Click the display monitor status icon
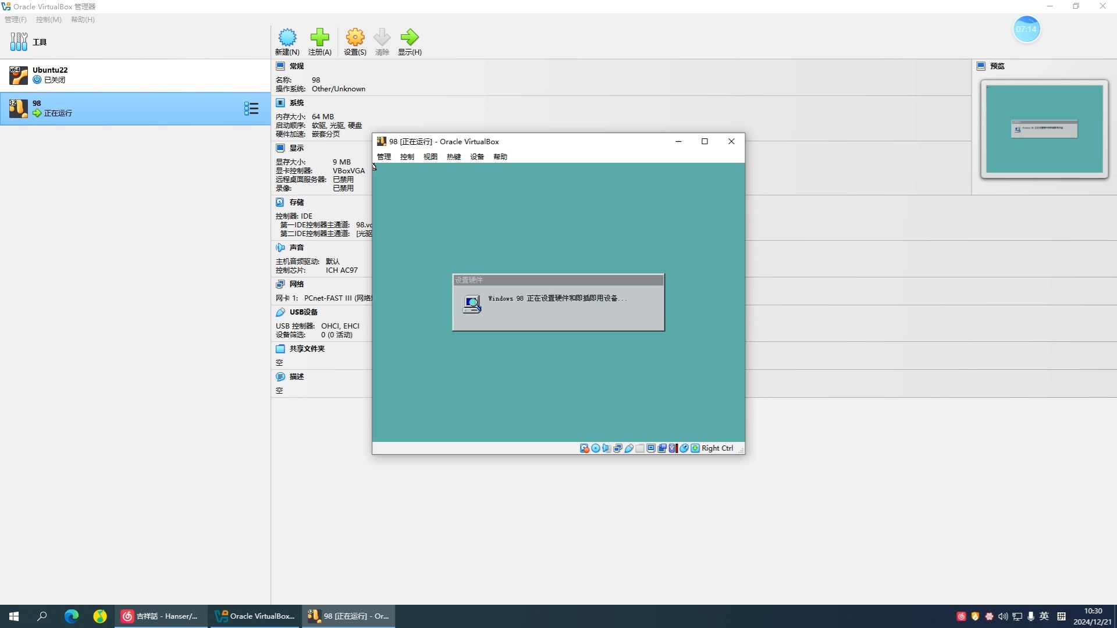 click(x=651, y=448)
